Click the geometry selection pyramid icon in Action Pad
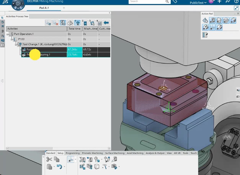240x175 pixels. [x=205, y=20]
